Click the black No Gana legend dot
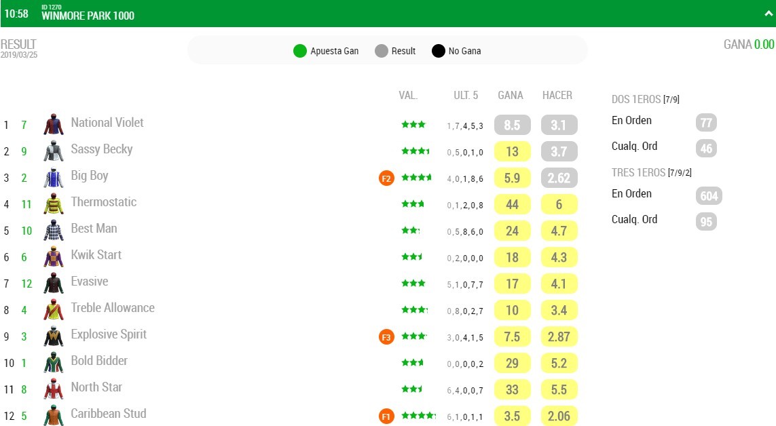The height and width of the screenshot is (426, 776). [439, 51]
